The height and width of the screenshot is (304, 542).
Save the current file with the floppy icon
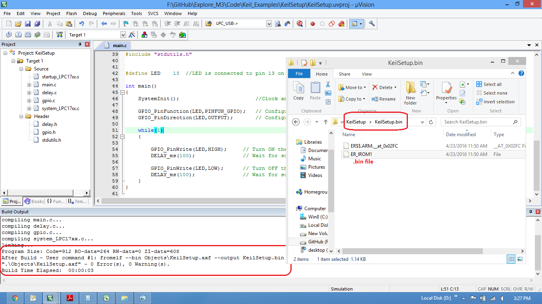pos(28,24)
